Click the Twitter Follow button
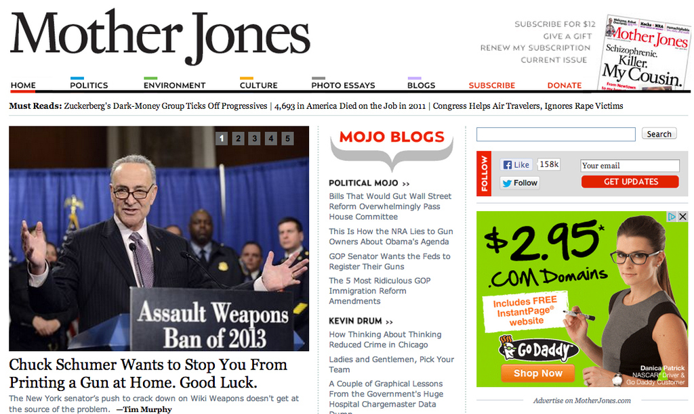694x414 pixels. (x=520, y=183)
